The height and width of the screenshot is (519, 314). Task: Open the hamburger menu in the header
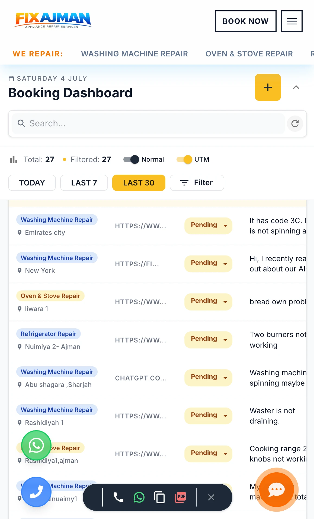[x=291, y=21]
